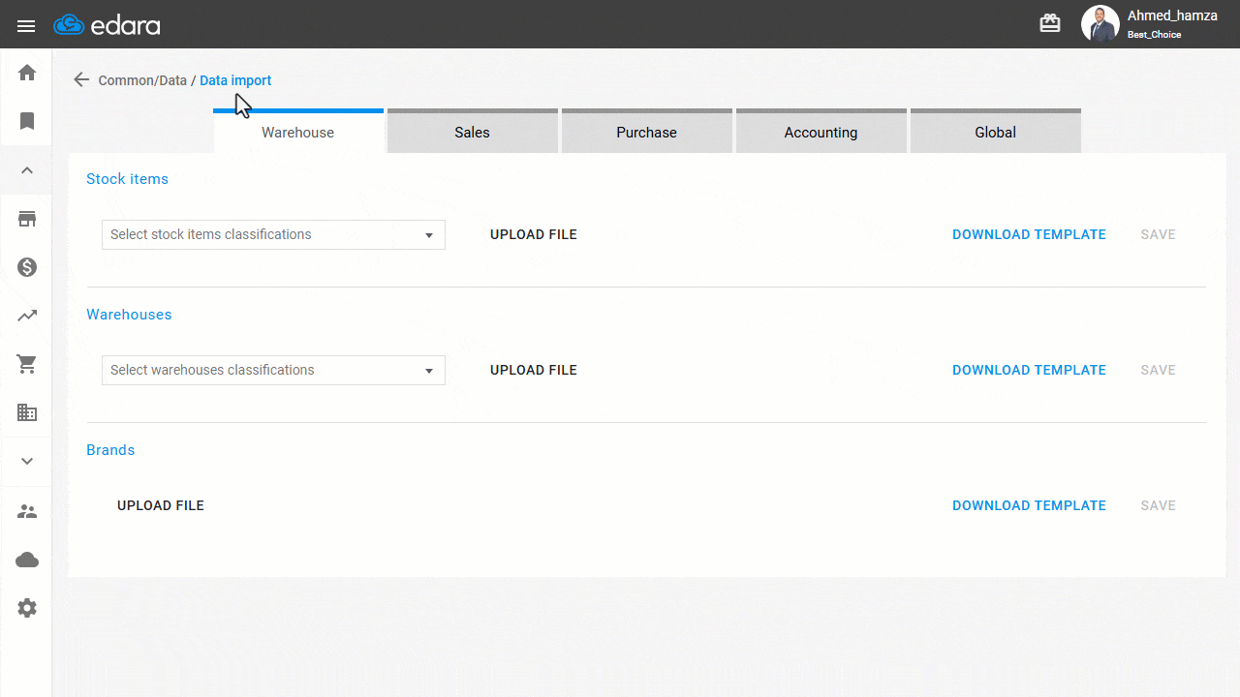The width and height of the screenshot is (1240, 697).
Task: Download template for Brands
Action: [x=1029, y=505]
